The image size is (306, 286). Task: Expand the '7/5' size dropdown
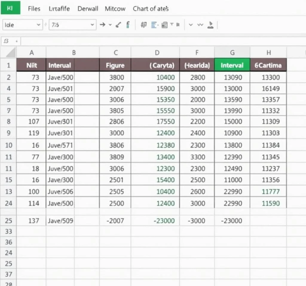[92, 25]
